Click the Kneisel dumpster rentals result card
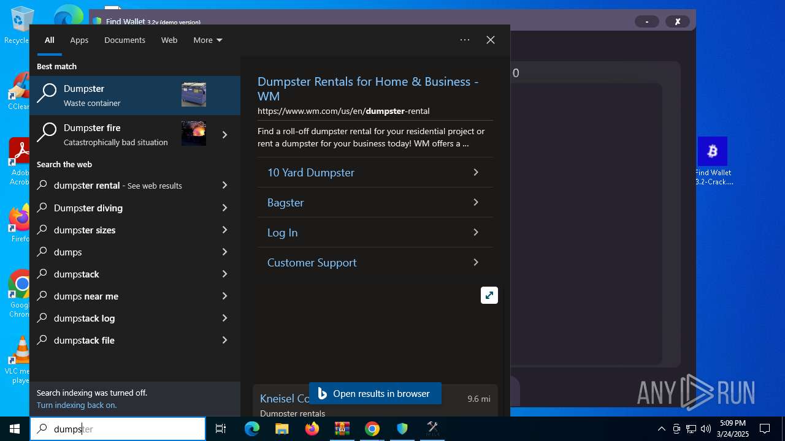785x441 pixels. point(375,402)
